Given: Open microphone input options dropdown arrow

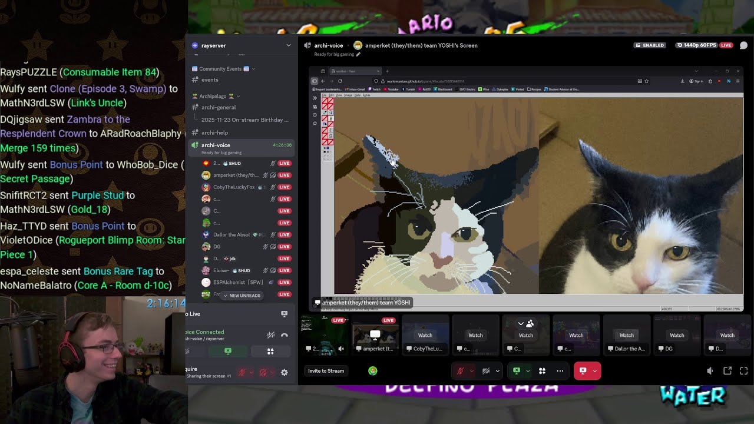Looking at the screenshot, I should 471,371.
